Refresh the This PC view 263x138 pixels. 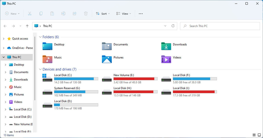(x=173, y=26)
